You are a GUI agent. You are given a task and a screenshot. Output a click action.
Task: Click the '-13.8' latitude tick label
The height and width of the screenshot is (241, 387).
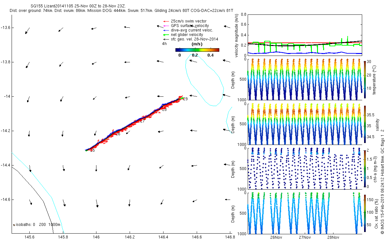5,62
